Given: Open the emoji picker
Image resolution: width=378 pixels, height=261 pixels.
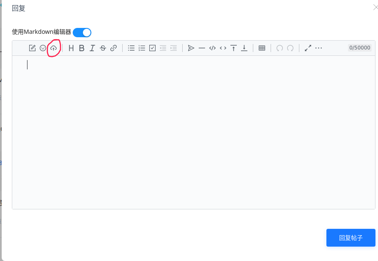Looking at the screenshot, I should point(43,48).
